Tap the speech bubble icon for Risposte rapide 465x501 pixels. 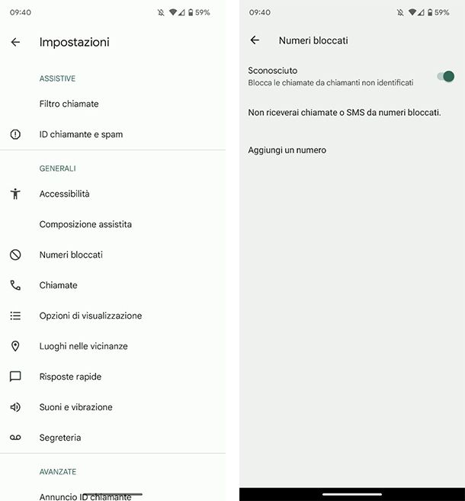tap(15, 377)
